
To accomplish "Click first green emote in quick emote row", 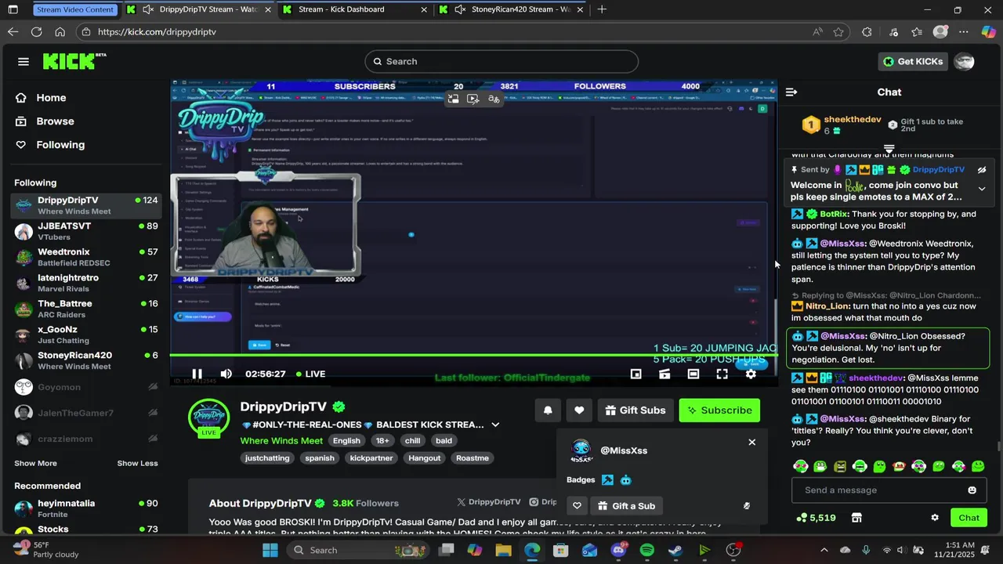I will (x=800, y=466).
